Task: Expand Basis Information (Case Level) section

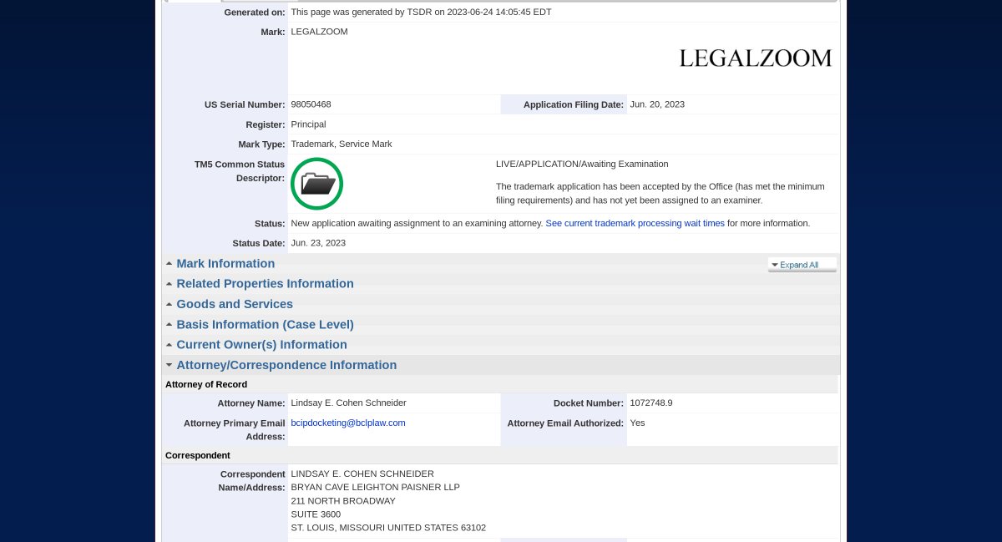Action: 265,325
